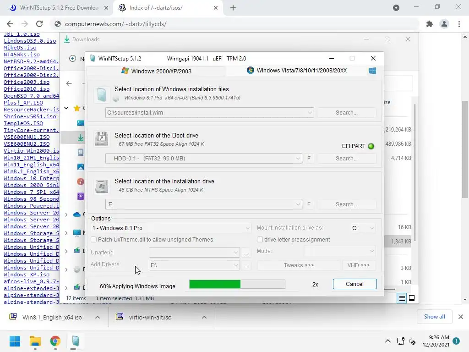
Task: Go back in Chrome browser
Action: 10,24
